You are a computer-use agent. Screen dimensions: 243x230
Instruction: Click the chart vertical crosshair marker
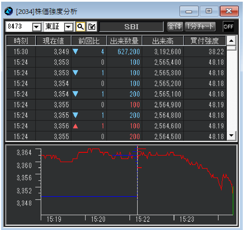137,180
